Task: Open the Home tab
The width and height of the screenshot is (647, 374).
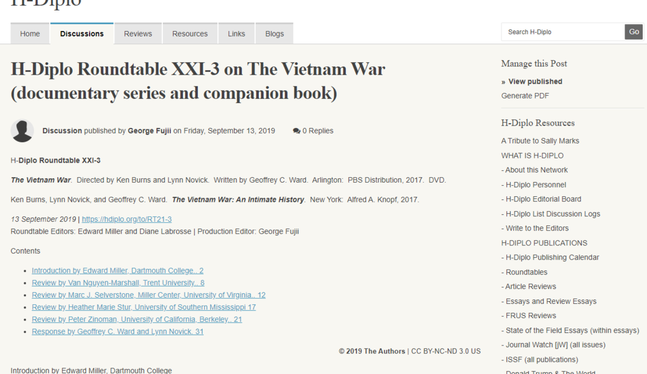Action: 30,34
